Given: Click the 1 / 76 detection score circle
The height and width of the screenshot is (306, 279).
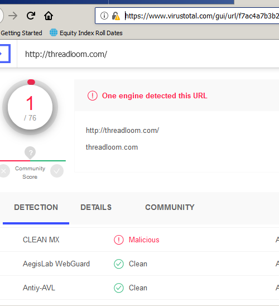Looking at the screenshot, I should (x=30, y=107).
